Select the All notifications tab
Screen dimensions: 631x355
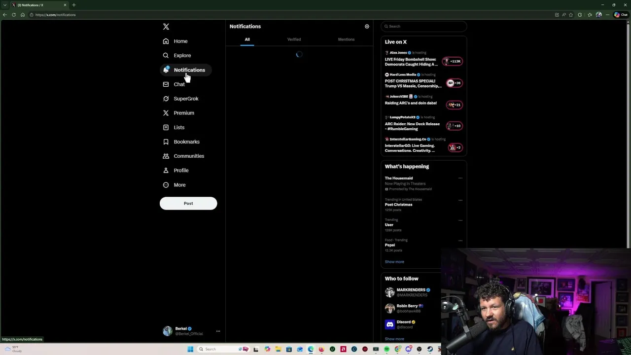click(x=247, y=39)
